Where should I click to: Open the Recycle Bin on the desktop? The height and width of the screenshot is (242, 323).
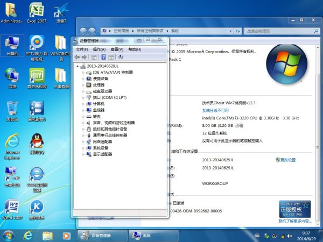click(x=12, y=109)
